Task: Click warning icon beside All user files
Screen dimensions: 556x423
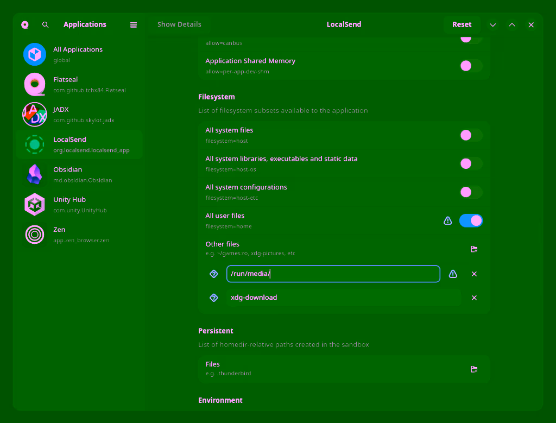Action: coord(448,220)
